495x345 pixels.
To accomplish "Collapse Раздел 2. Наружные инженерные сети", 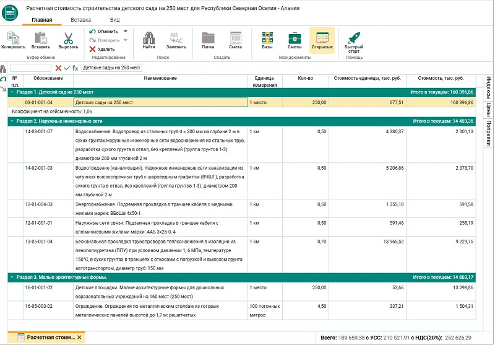I will (12, 121).
